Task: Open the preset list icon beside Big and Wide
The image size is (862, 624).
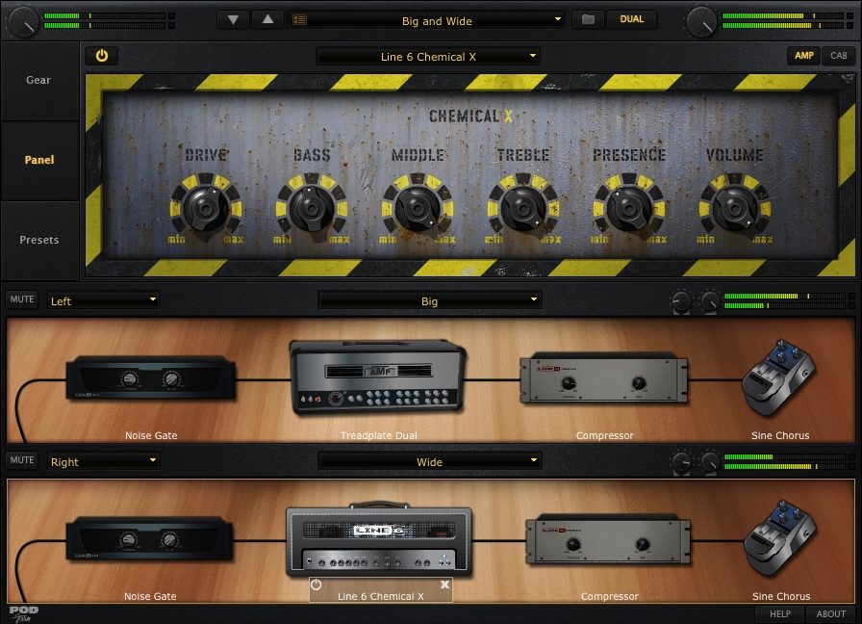Action: 299,20
